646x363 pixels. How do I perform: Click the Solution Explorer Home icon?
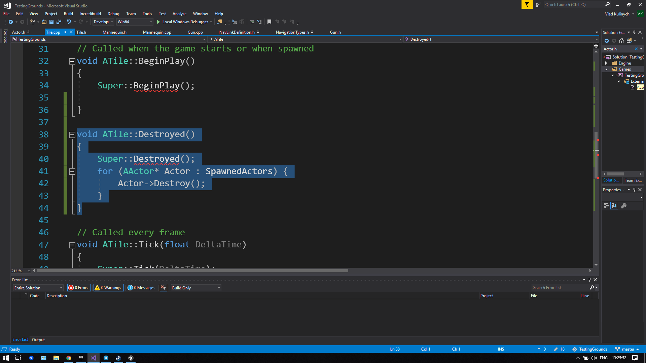tap(621, 41)
